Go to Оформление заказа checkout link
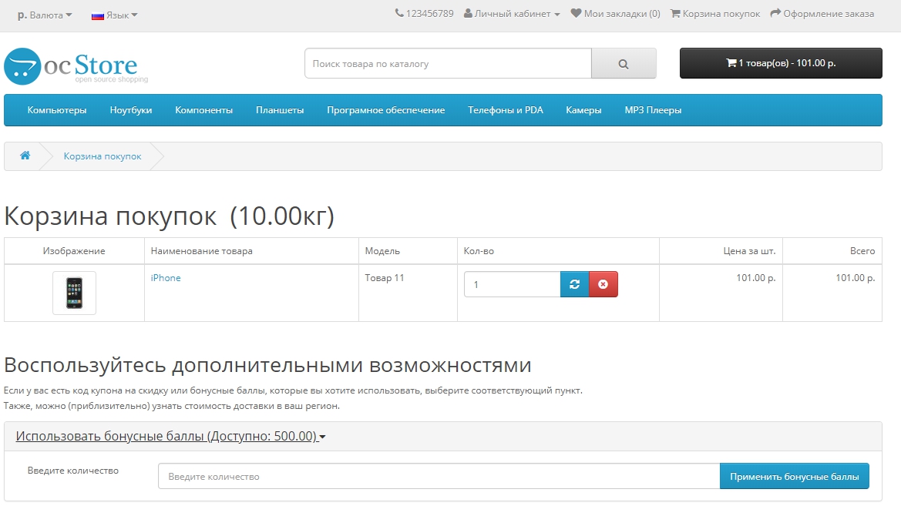The width and height of the screenshot is (901, 516). click(x=822, y=14)
